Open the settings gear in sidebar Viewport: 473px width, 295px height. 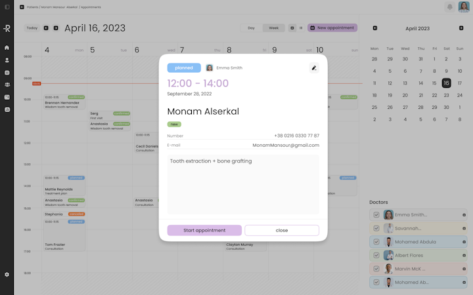[x=7, y=274]
